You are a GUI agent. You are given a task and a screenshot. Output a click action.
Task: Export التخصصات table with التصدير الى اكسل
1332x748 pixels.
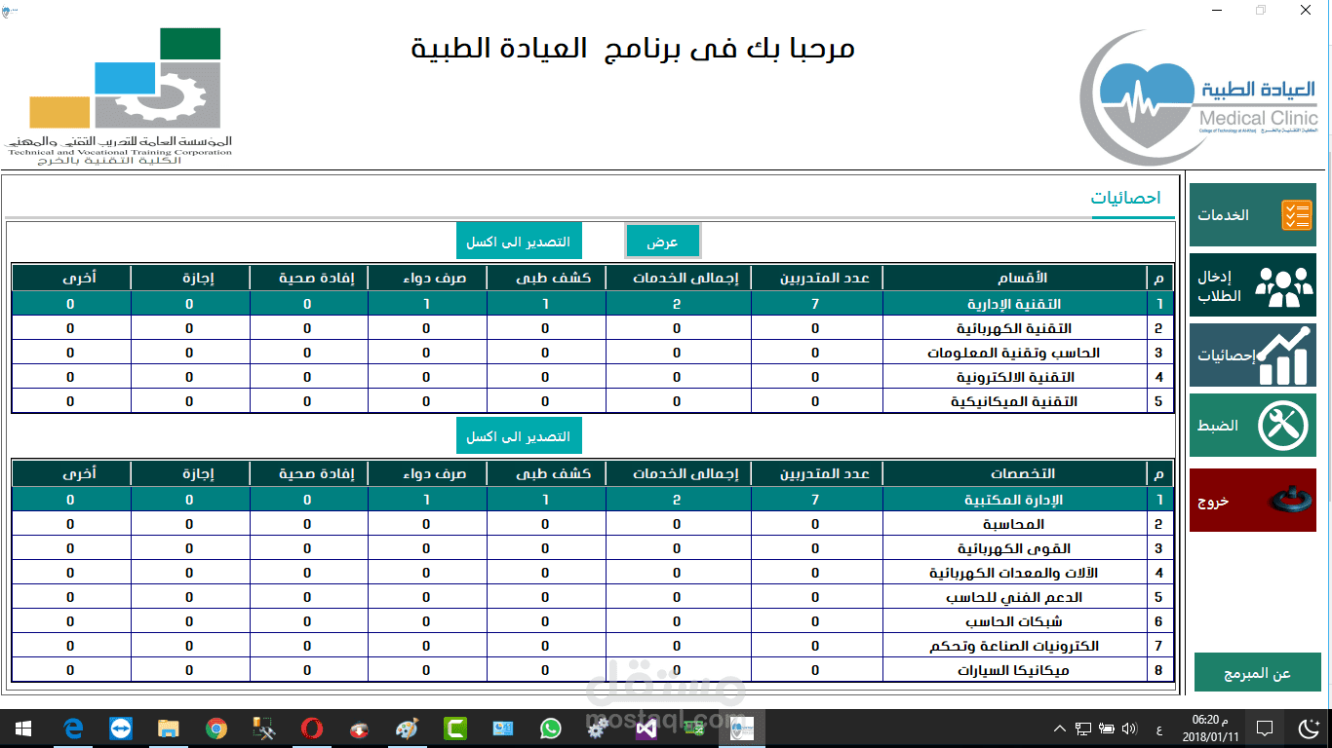pos(519,436)
